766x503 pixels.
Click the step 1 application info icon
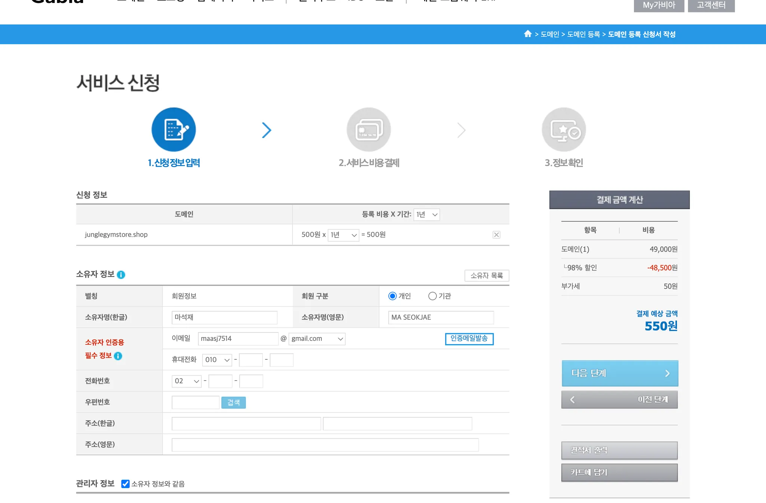(174, 130)
